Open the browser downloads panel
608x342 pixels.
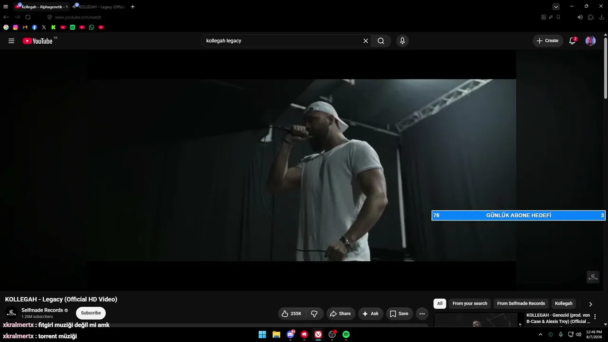click(x=602, y=17)
